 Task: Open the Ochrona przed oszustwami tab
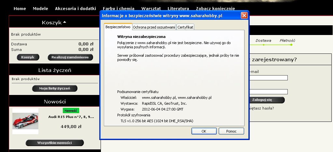(x=154, y=27)
